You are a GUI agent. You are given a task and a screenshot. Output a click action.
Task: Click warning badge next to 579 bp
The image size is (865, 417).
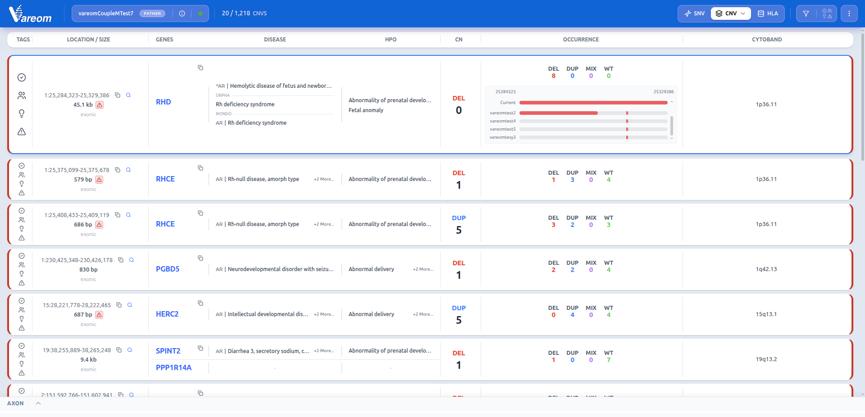[x=99, y=179]
